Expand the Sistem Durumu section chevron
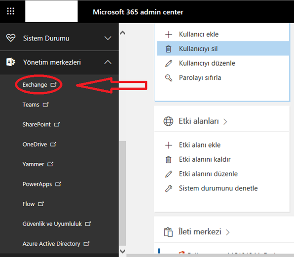 (x=108, y=38)
